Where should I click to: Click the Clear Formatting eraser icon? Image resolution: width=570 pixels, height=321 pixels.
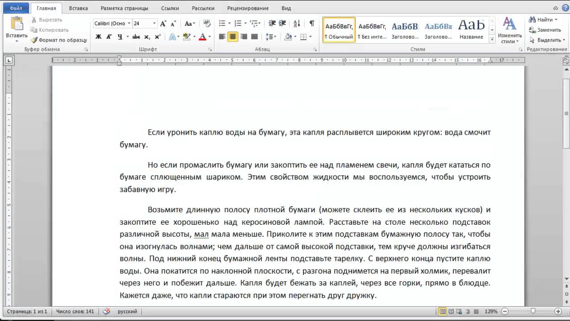[207, 24]
